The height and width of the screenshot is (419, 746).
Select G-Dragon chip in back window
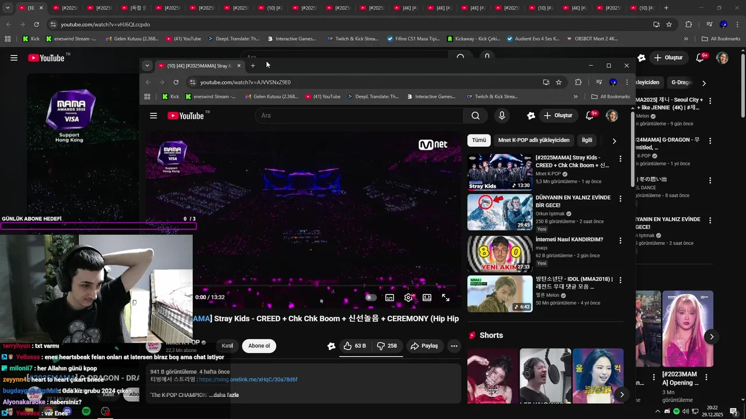point(681,83)
